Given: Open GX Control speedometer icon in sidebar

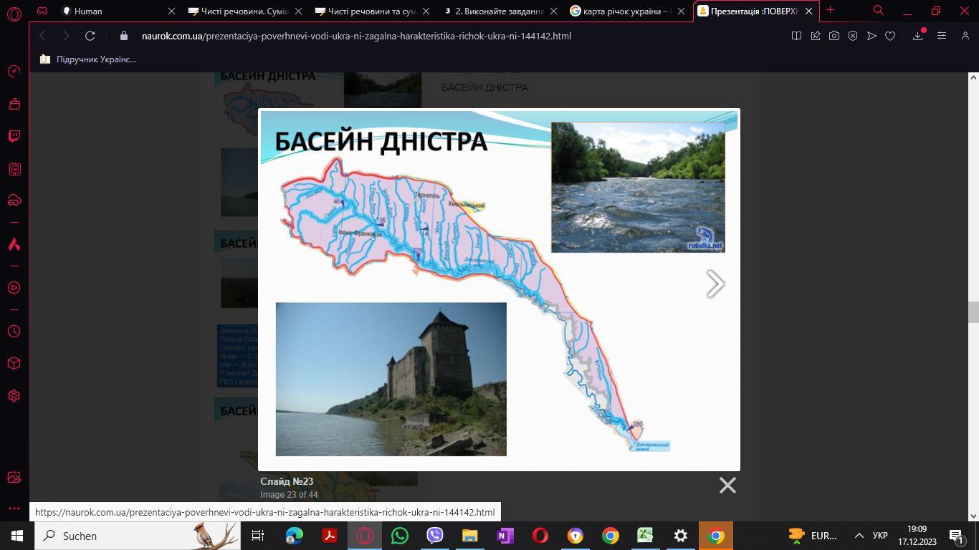Looking at the screenshot, I should [x=14, y=71].
